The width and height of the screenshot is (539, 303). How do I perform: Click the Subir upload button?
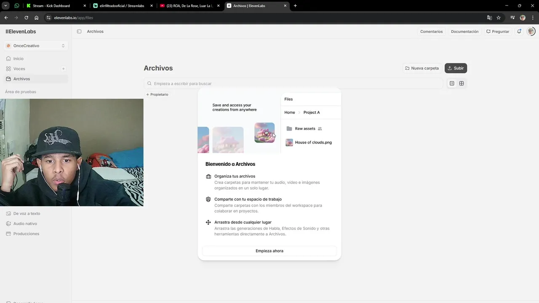point(456,68)
